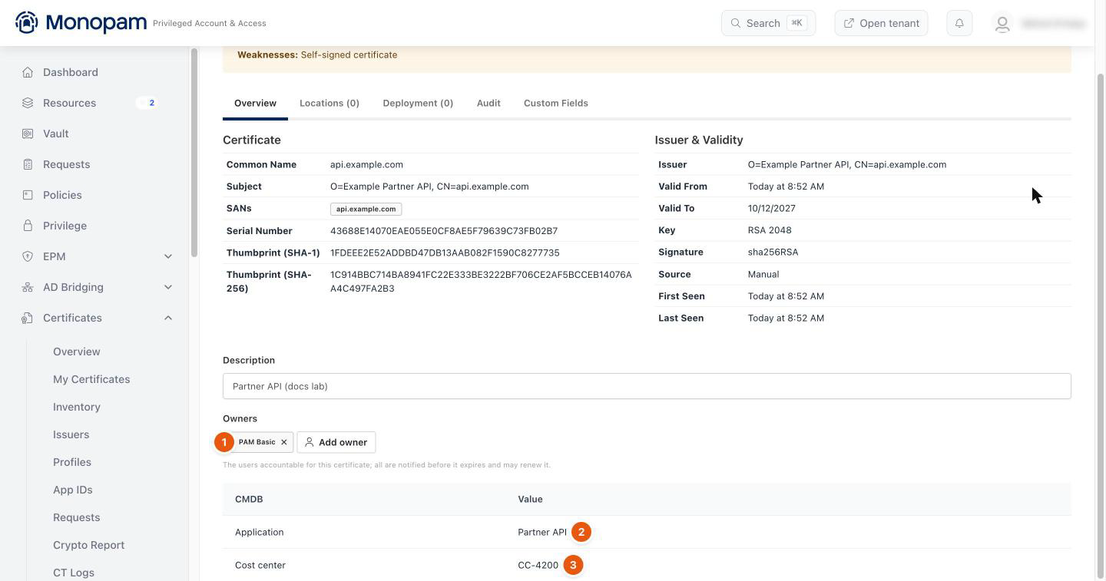Click the CC-4200 cost center value
1106x581 pixels.
[538, 565]
